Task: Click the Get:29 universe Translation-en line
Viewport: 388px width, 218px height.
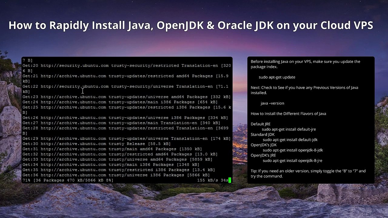Action: tap(126, 138)
